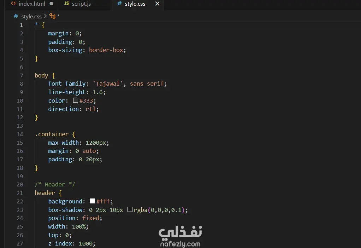This screenshot has width=361, height=248.
Task: Click the universal selector symbol icon in the breadcrumb
Action: click(52, 16)
